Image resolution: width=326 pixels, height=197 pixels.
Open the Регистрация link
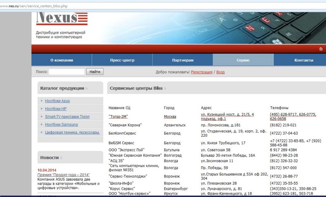201,72
